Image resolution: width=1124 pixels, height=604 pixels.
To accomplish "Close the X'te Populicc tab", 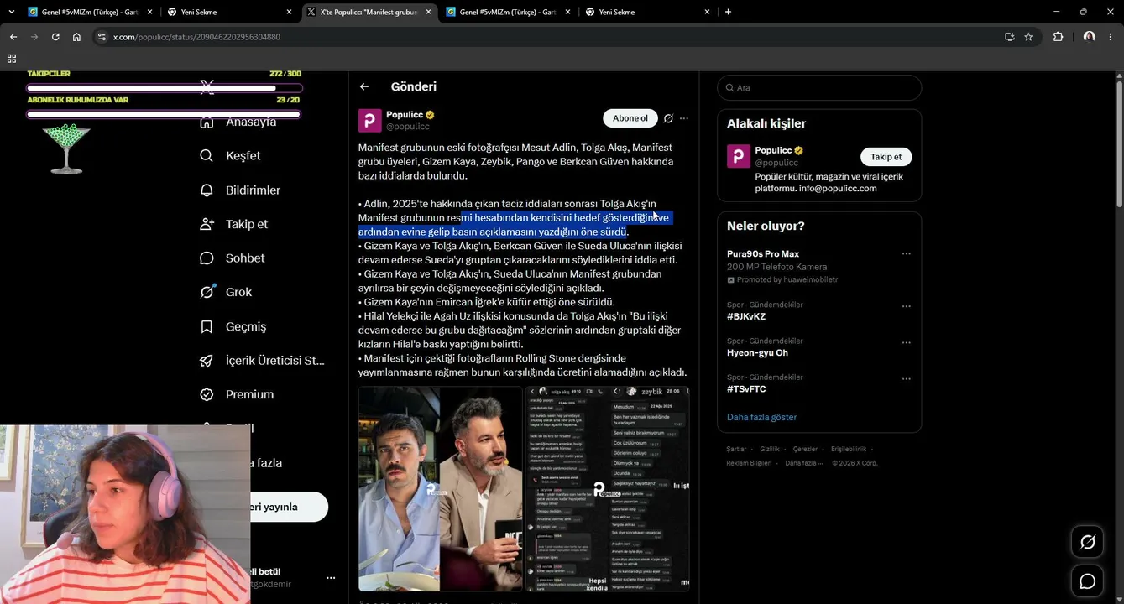I will coord(427,12).
